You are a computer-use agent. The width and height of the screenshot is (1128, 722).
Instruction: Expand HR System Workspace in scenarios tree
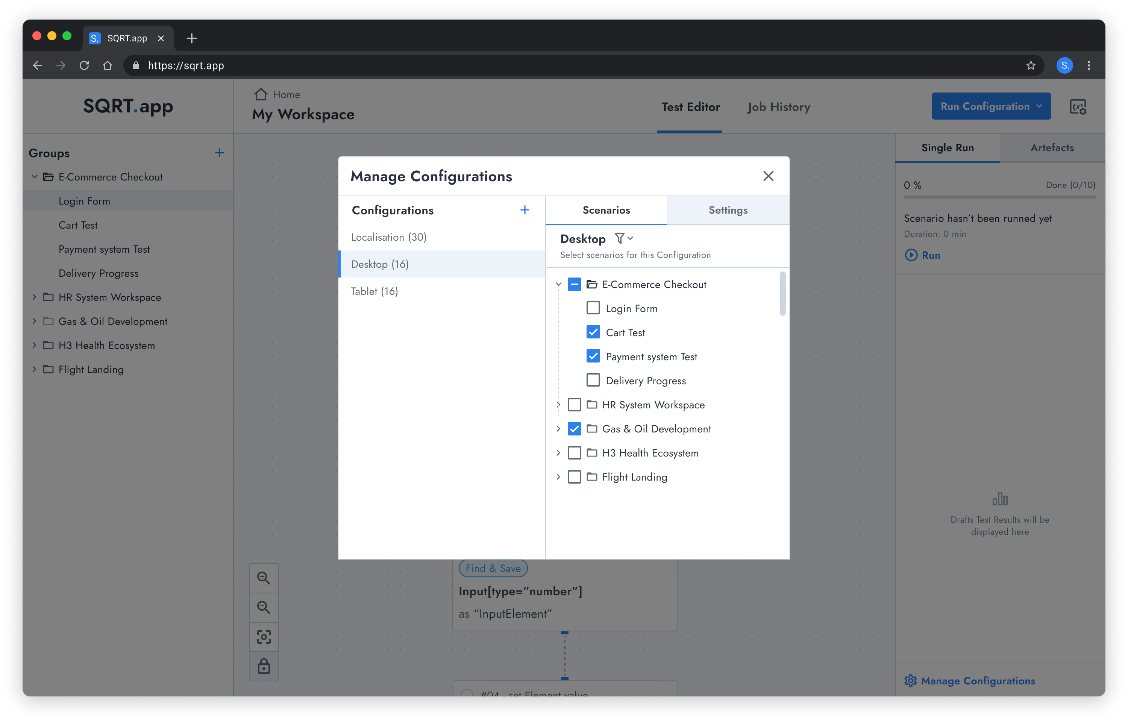click(558, 405)
